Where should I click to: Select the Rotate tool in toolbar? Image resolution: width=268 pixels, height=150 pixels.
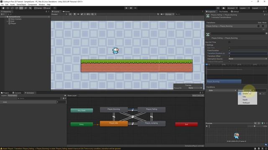(x=12, y=8)
